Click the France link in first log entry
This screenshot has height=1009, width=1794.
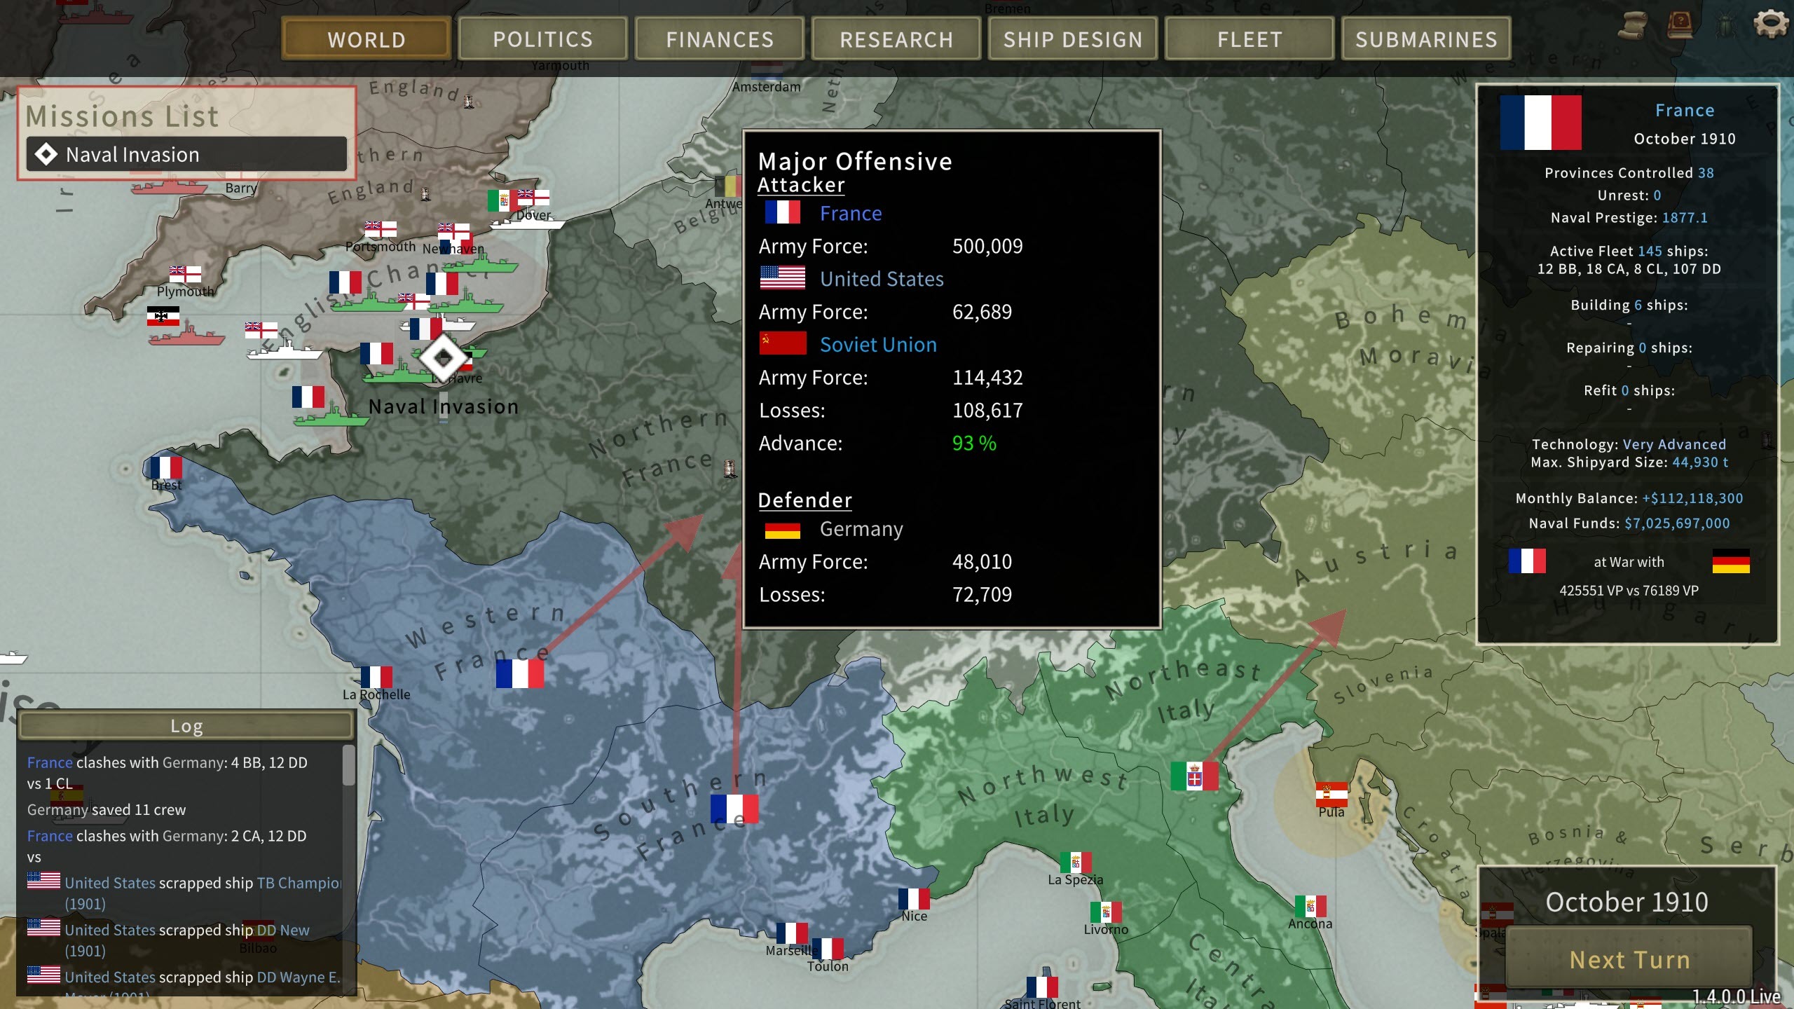[x=50, y=762]
